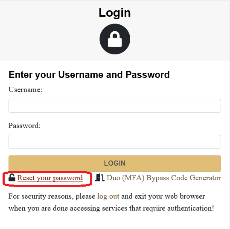Click the padlock icon in the dark circle

coord(115,39)
